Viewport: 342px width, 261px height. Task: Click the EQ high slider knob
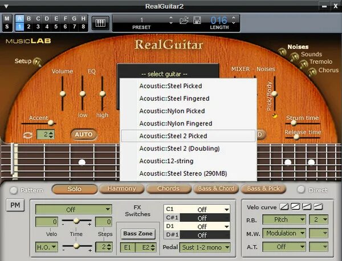pyautogui.click(x=103, y=94)
